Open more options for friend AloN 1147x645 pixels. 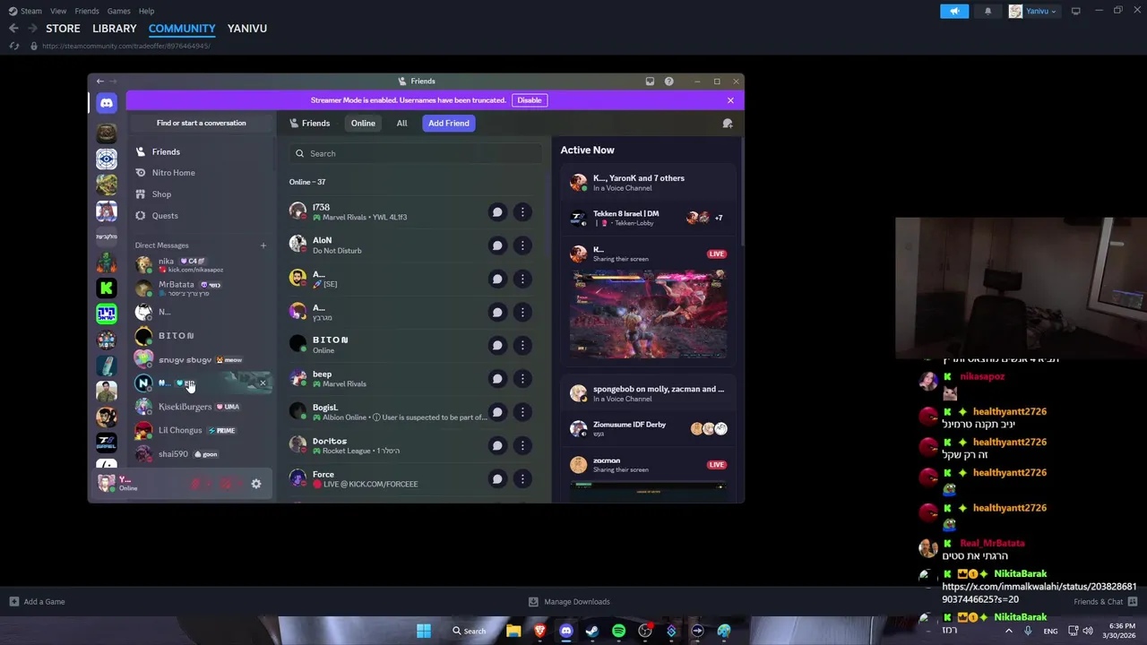522,245
